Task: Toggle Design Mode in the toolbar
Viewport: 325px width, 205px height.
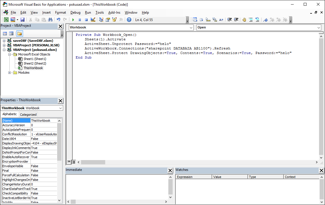Action: coord(93,20)
